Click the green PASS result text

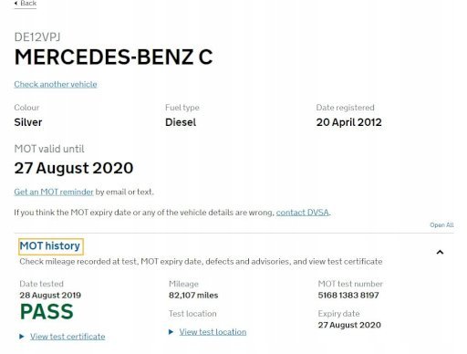click(47, 312)
